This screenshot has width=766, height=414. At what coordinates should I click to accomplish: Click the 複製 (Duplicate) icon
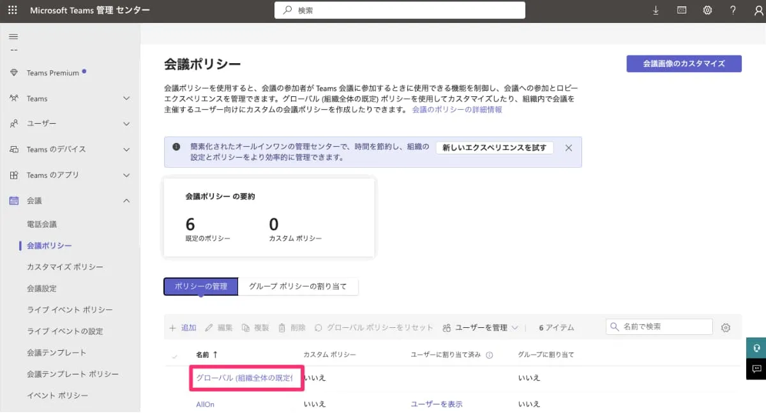click(244, 327)
